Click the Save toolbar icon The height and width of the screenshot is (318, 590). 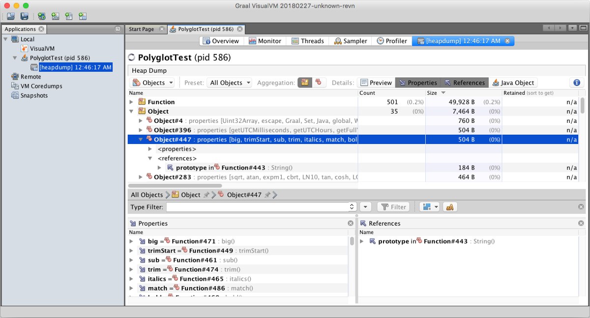[24, 16]
